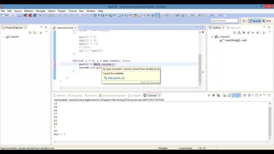Open the Tomcat menu
Image resolution: width=274 pixels, height=154 pixels.
coord(72,11)
